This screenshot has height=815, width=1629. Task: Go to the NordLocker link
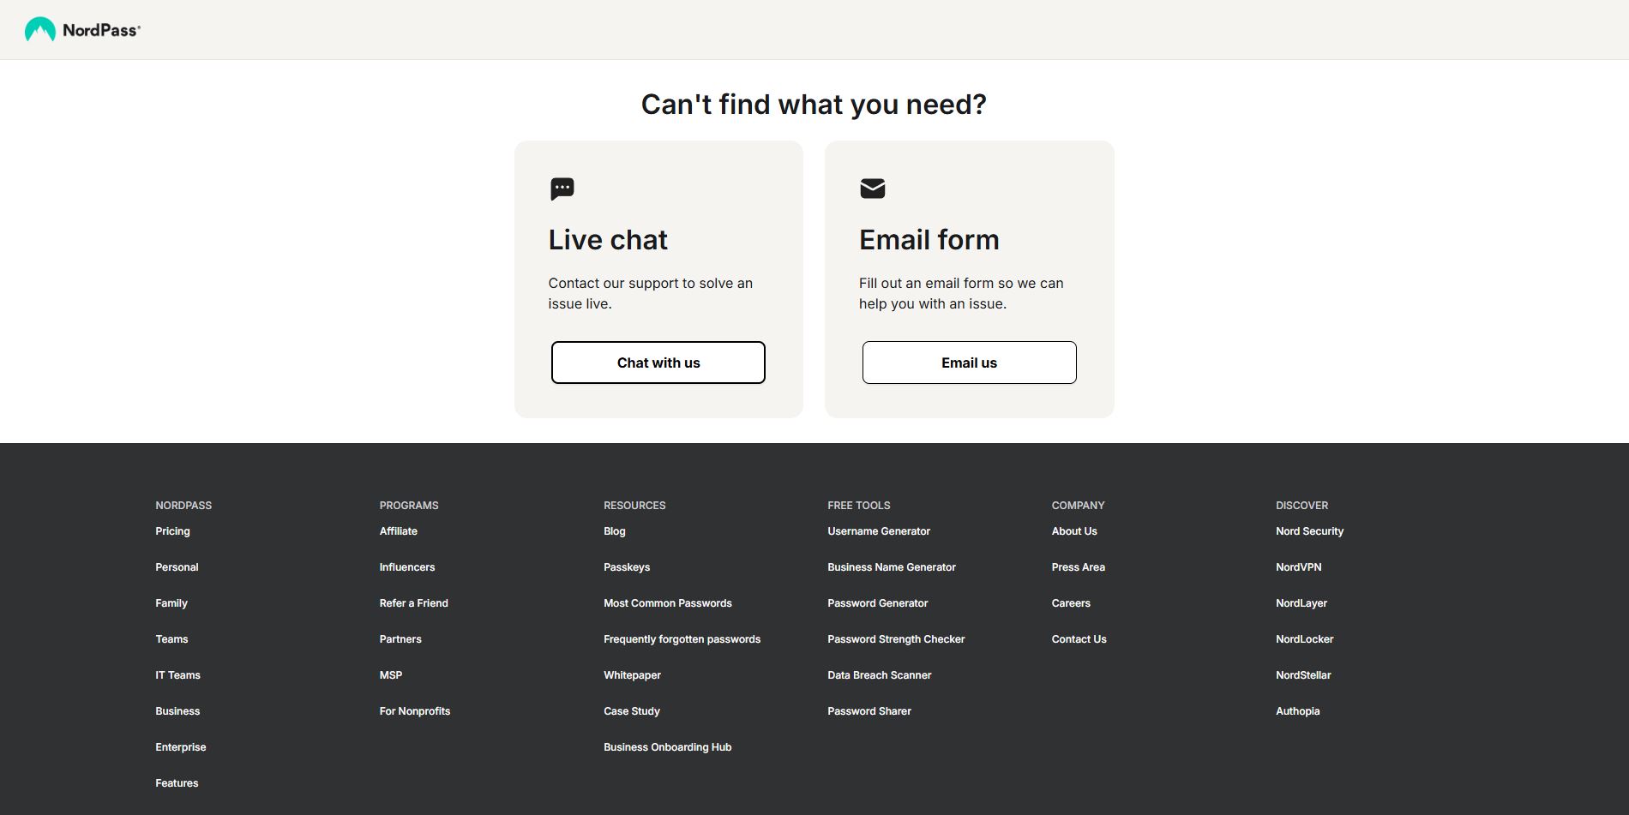tap(1305, 639)
